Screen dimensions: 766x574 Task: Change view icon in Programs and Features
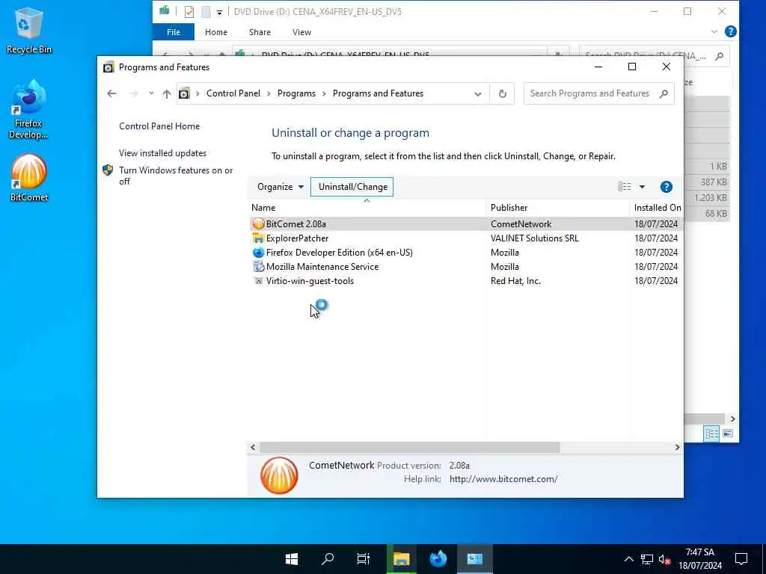click(625, 187)
